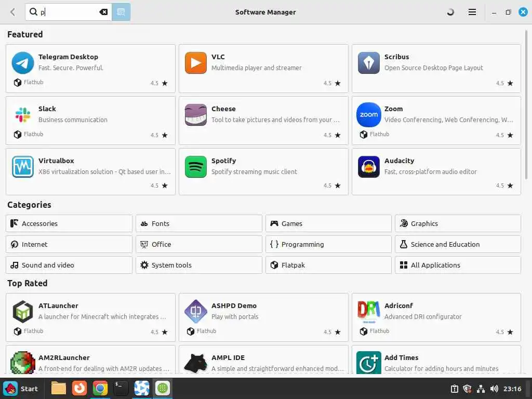Launch Chrome from the taskbar

point(100,388)
